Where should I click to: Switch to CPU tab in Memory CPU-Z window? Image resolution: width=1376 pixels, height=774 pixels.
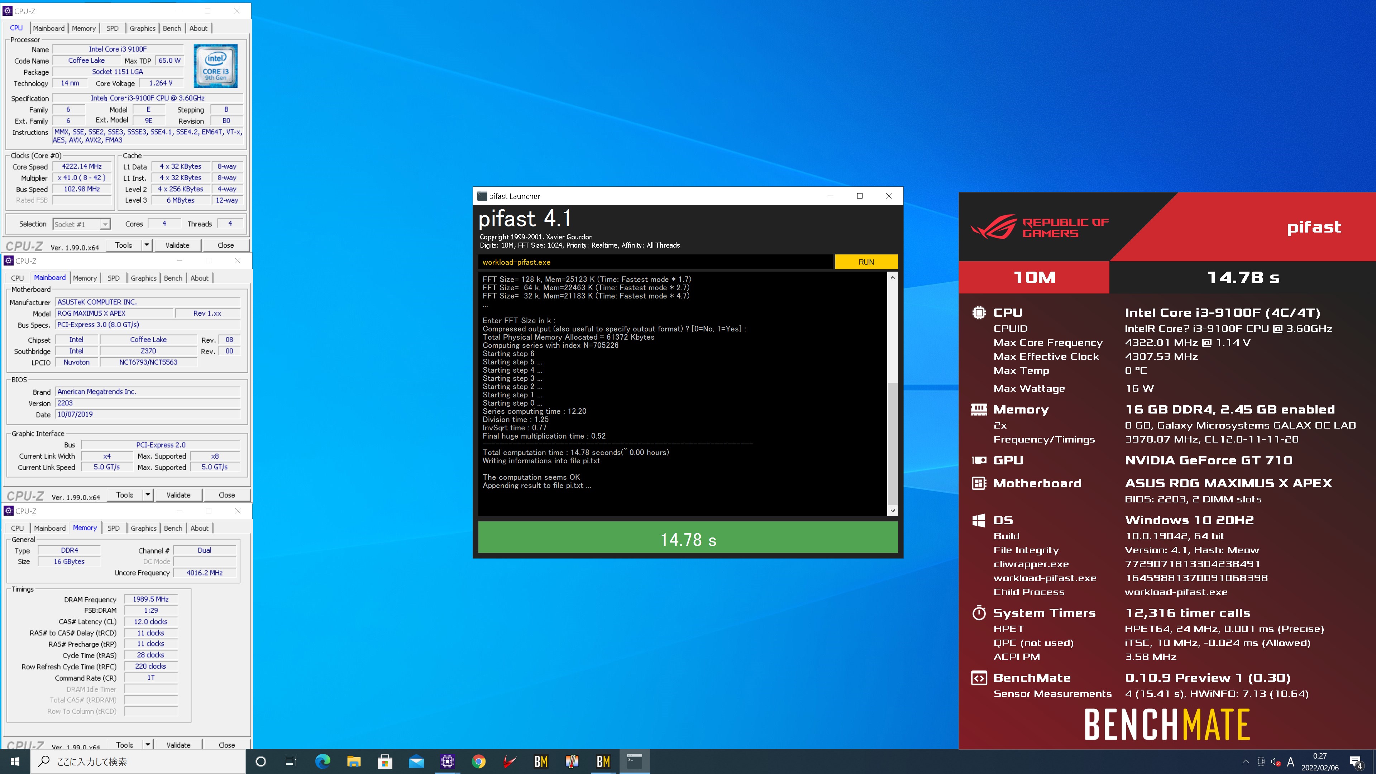[x=17, y=528]
